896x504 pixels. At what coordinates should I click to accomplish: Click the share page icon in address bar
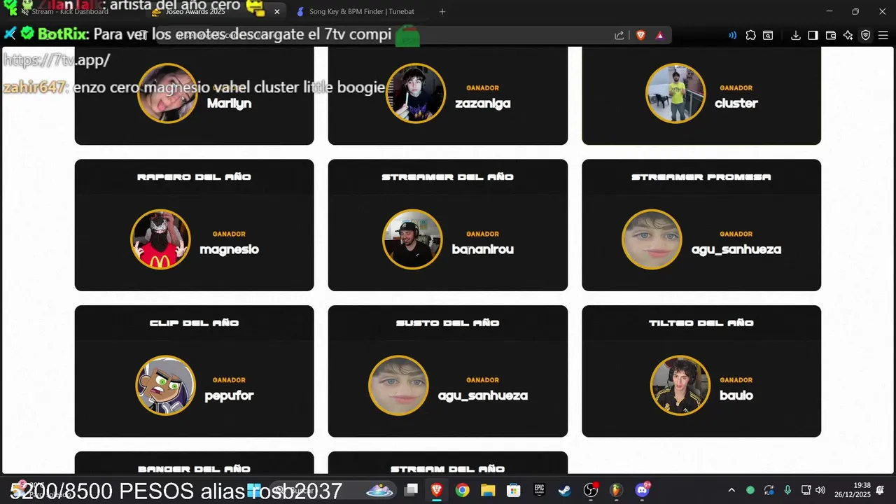point(619,35)
